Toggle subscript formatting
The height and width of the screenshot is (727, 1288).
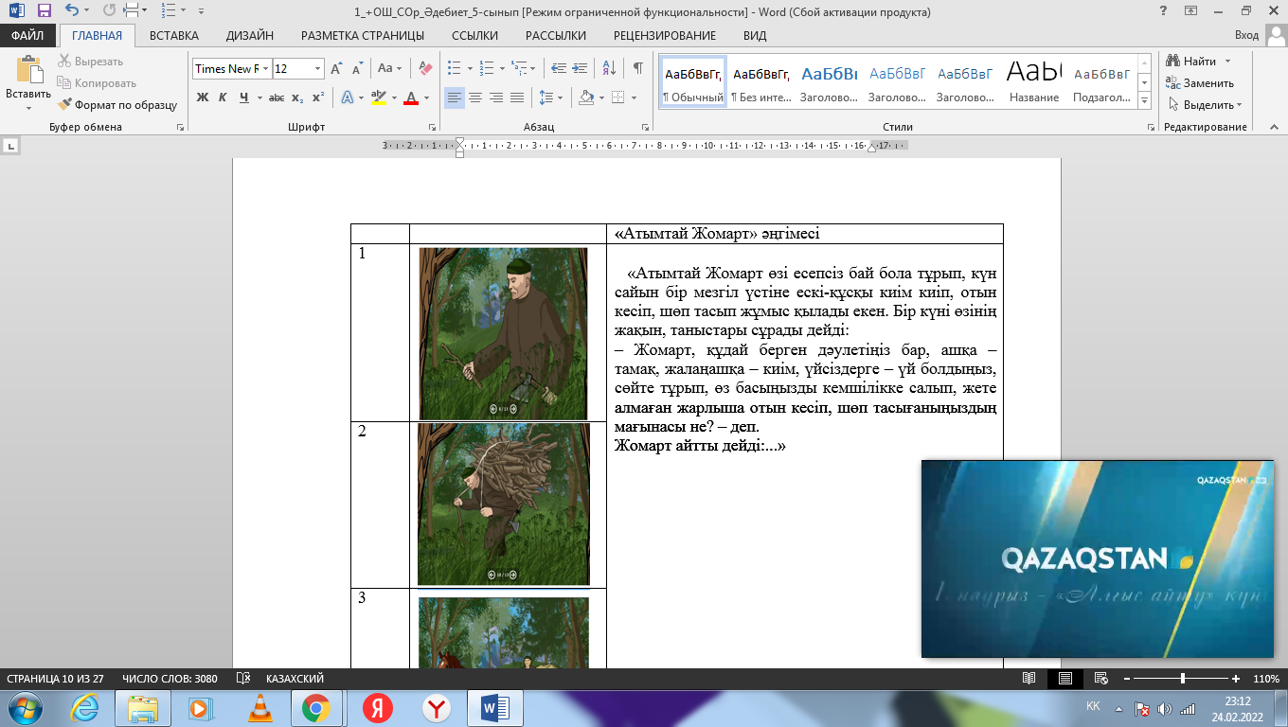[x=297, y=98]
